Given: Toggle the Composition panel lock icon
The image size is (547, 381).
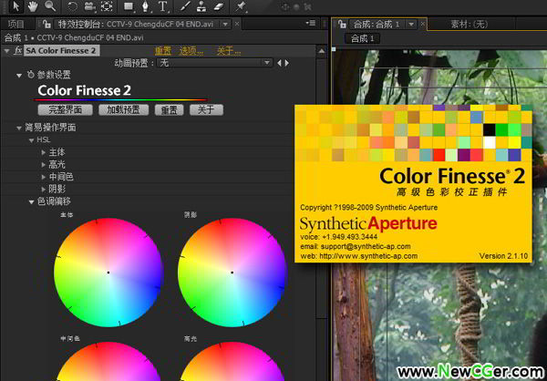Looking at the screenshot, I should [x=342, y=24].
